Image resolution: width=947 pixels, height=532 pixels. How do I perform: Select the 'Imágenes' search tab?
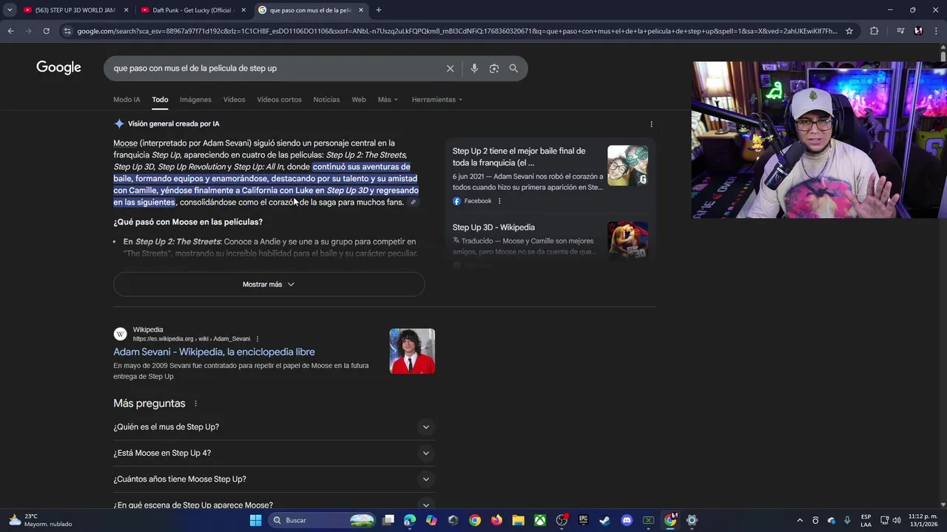[x=195, y=100]
